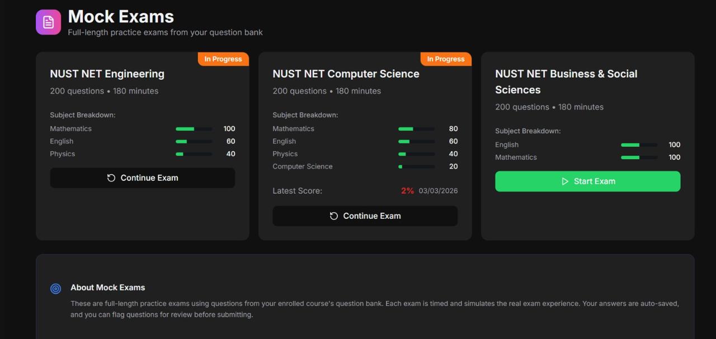Click the target icon beside About Mock Exams
The width and height of the screenshot is (716, 339).
(55, 289)
